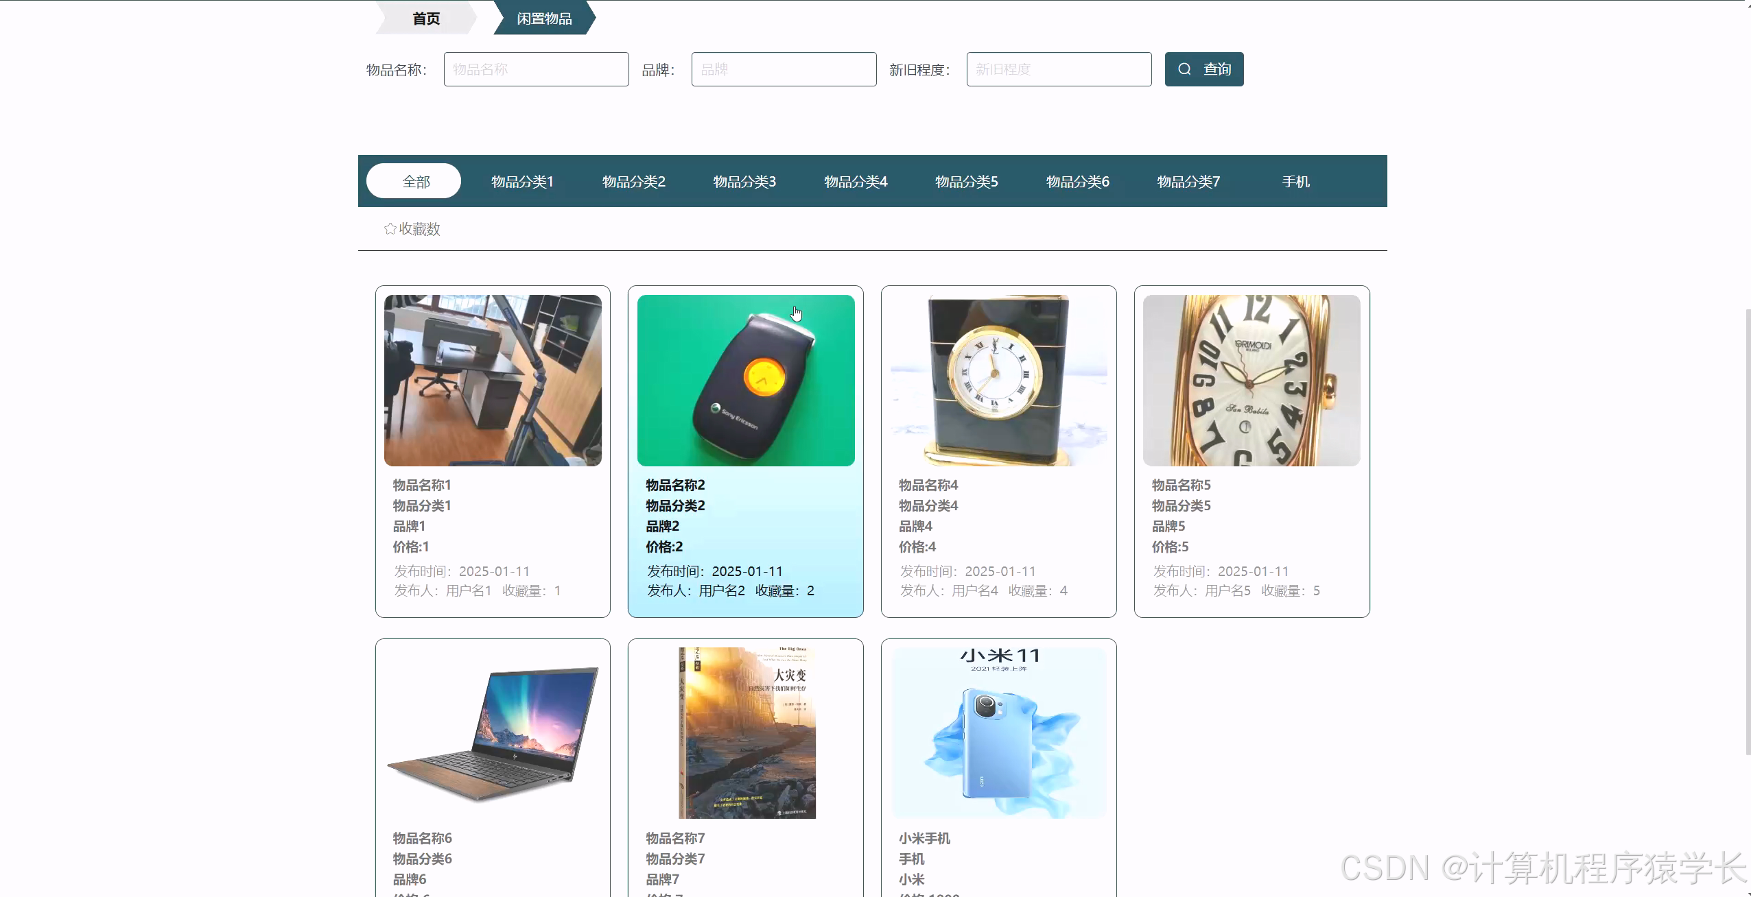Viewport: 1751px width, 897px height.
Task: Click 物品分类5 label in watch card
Action: pyautogui.click(x=1181, y=505)
